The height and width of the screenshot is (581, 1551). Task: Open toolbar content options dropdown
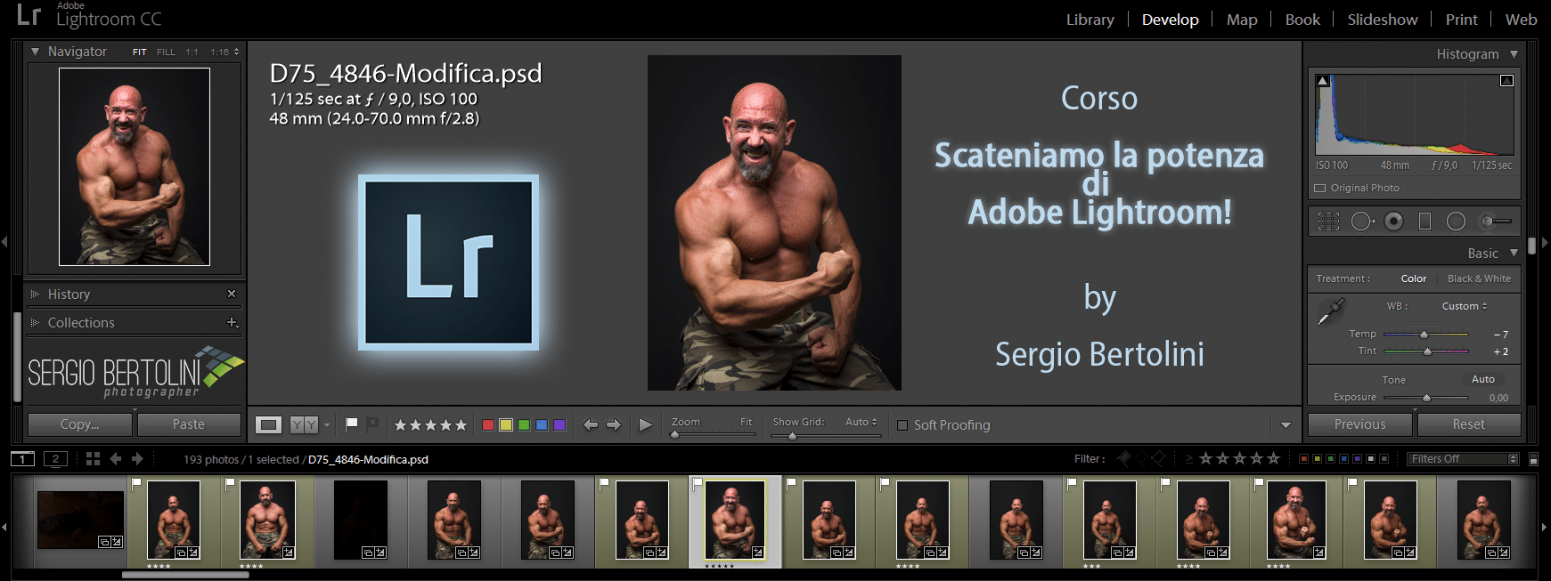[x=1286, y=425]
